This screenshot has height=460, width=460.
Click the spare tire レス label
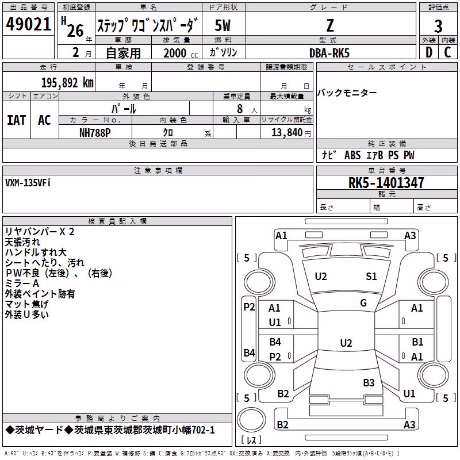pyautogui.click(x=251, y=440)
